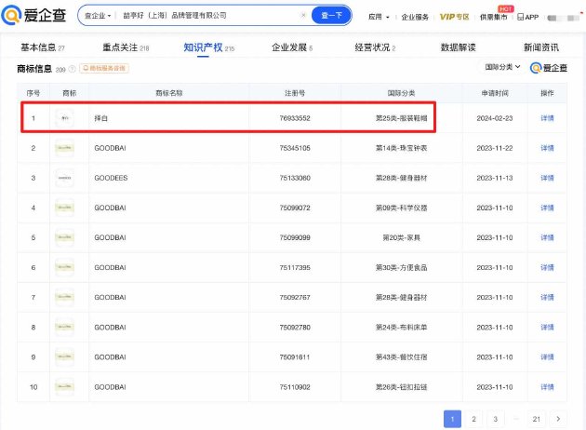Click the company name search input field
Viewport: 586px width, 430px height.
[x=209, y=15]
